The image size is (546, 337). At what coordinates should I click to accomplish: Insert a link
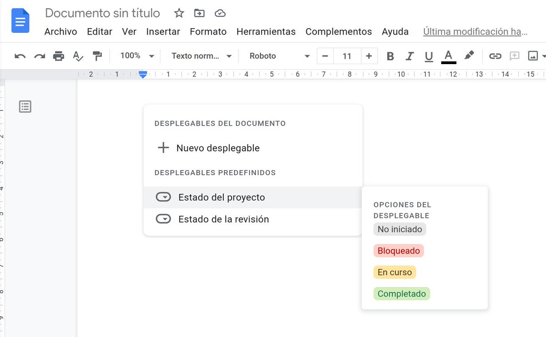pos(495,56)
